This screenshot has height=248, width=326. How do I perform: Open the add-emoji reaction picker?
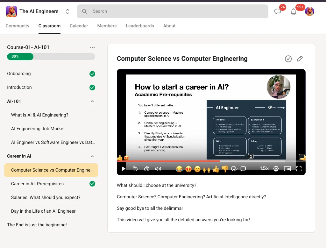tap(234, 169)
